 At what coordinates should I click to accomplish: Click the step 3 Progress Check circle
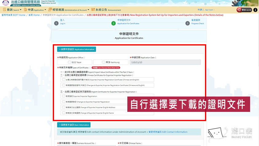coord(187,23)
